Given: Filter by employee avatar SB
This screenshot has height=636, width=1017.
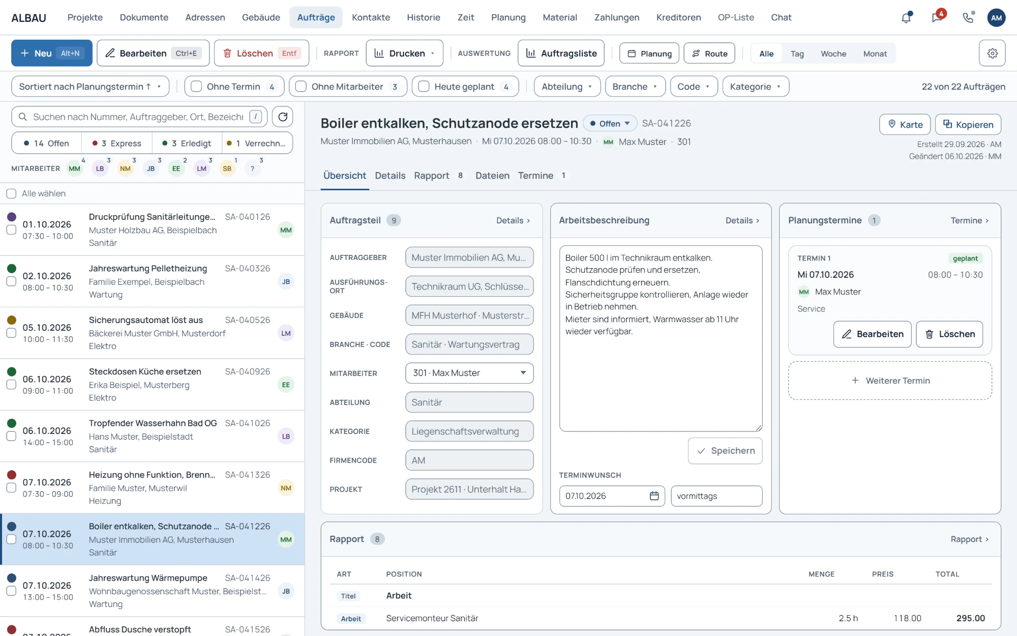Looking at the screenshot, I should [227, 168].
